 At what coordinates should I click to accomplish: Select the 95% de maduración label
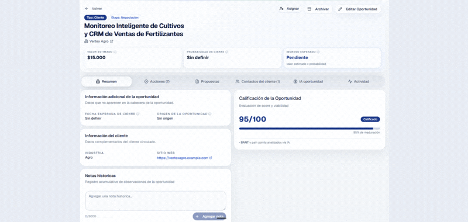367,132
